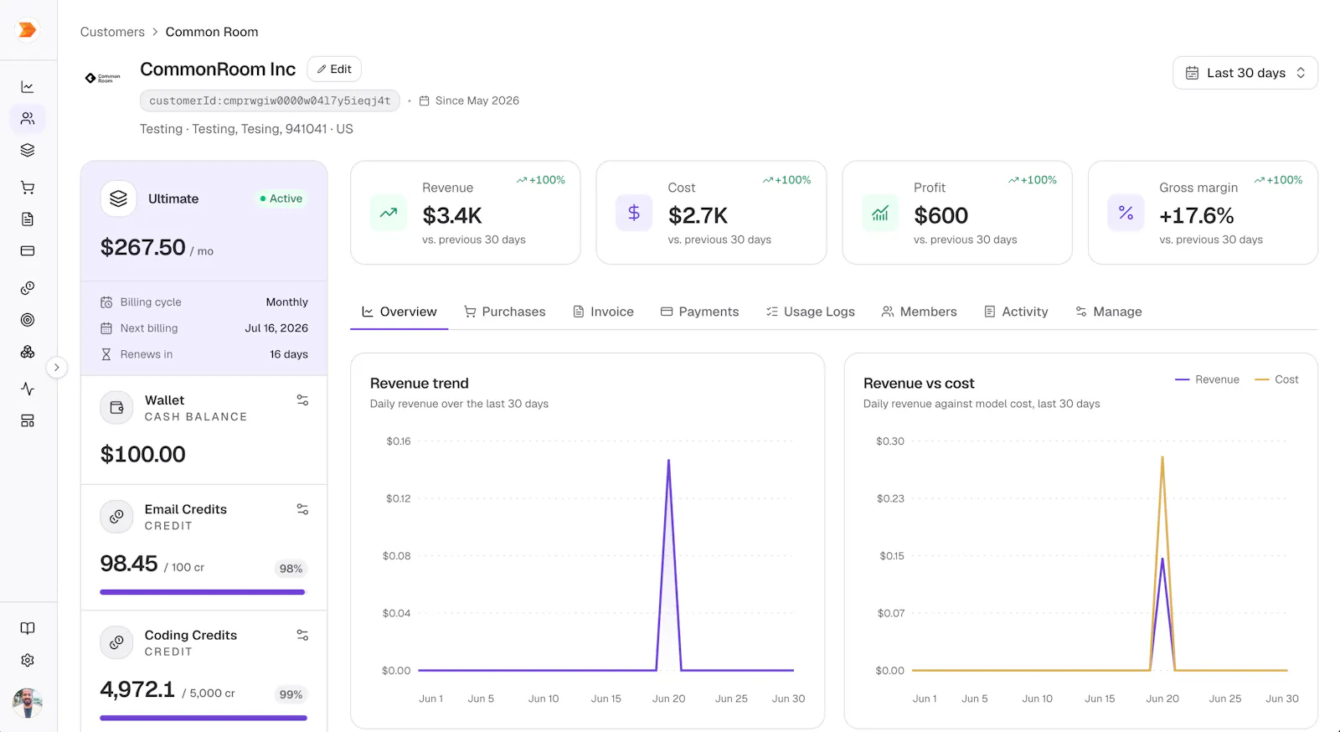The width and height of the screenshot is (1340, 732).
Task: Switch to the Usage Logs tab
Action: pyautogui.click(x=811, y=312)
